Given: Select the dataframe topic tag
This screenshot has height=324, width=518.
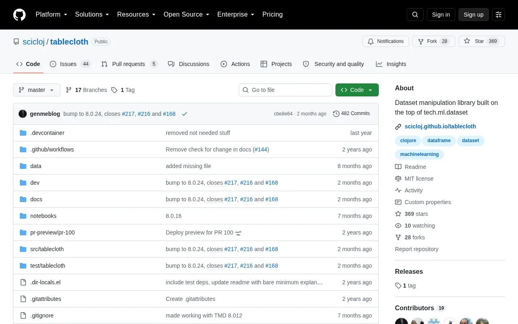Looking at the screenshot, I should [439, 141].
